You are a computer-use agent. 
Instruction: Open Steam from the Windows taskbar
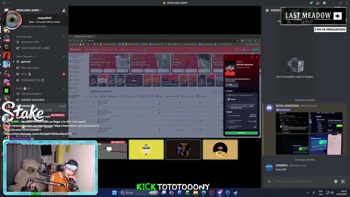tap(235, 193)
